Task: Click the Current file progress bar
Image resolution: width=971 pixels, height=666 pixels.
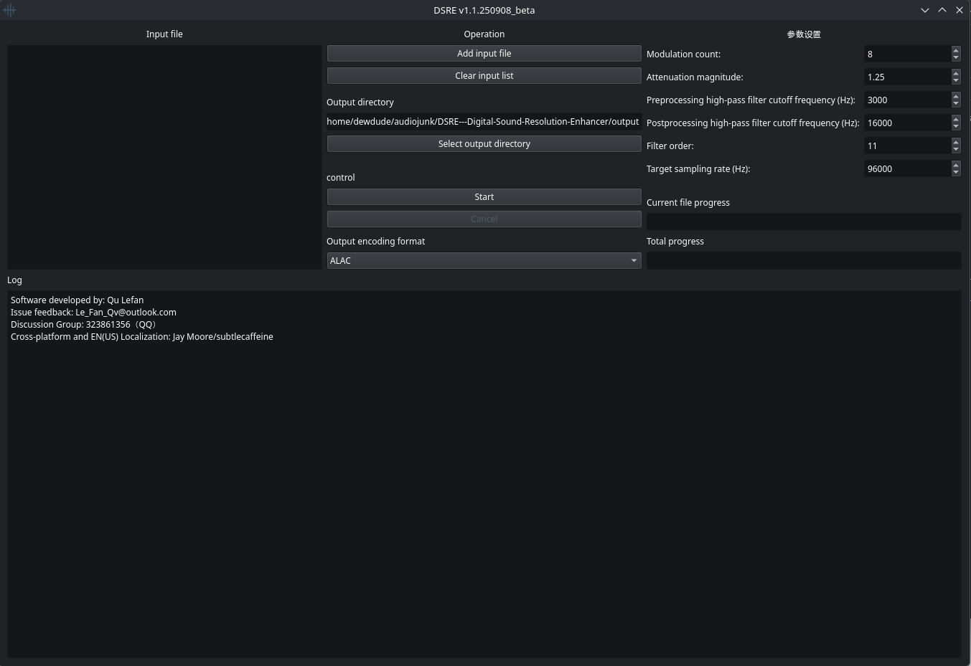Action: [x=803, y=222]
